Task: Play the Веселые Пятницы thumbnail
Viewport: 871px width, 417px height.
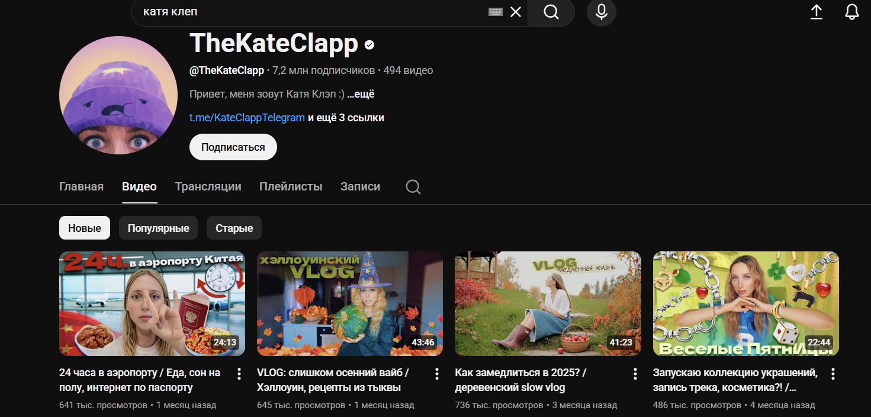Action: pyautogui.click(x=746, y=303)
